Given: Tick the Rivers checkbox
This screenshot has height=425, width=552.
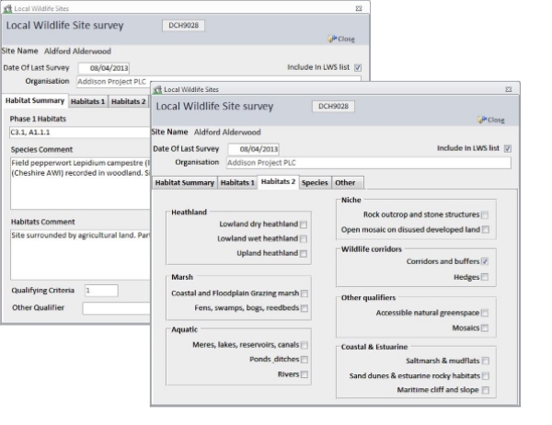Looking at the screenshot, I should [x=305, y=374].
